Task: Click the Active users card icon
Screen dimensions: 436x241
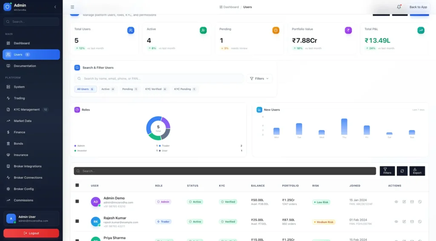Action: pyautogui.click(x=203, y=30)
